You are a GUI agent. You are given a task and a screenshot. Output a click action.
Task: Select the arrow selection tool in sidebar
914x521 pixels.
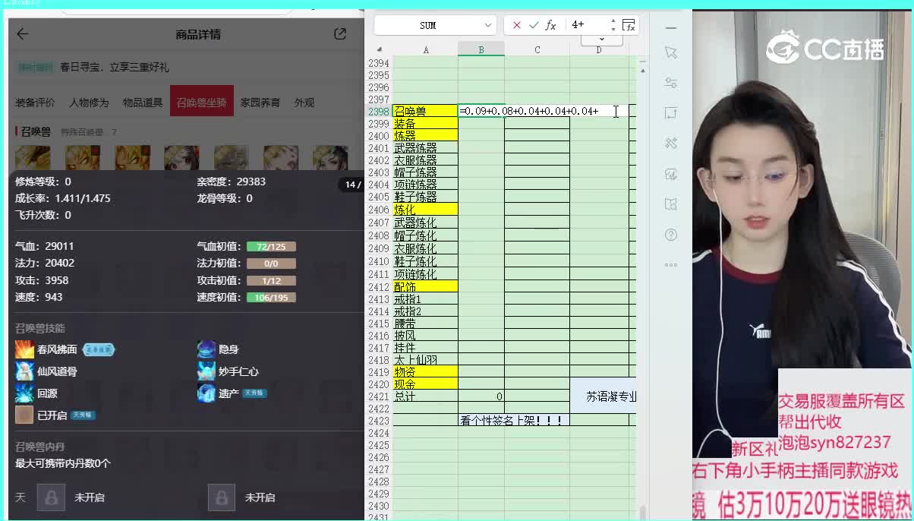(x=670, y=52)
